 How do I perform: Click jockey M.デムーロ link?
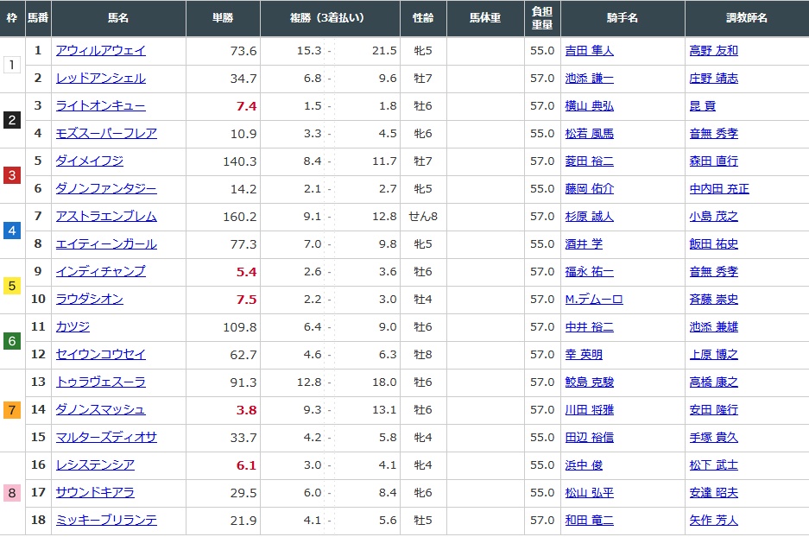coord(593,300)
